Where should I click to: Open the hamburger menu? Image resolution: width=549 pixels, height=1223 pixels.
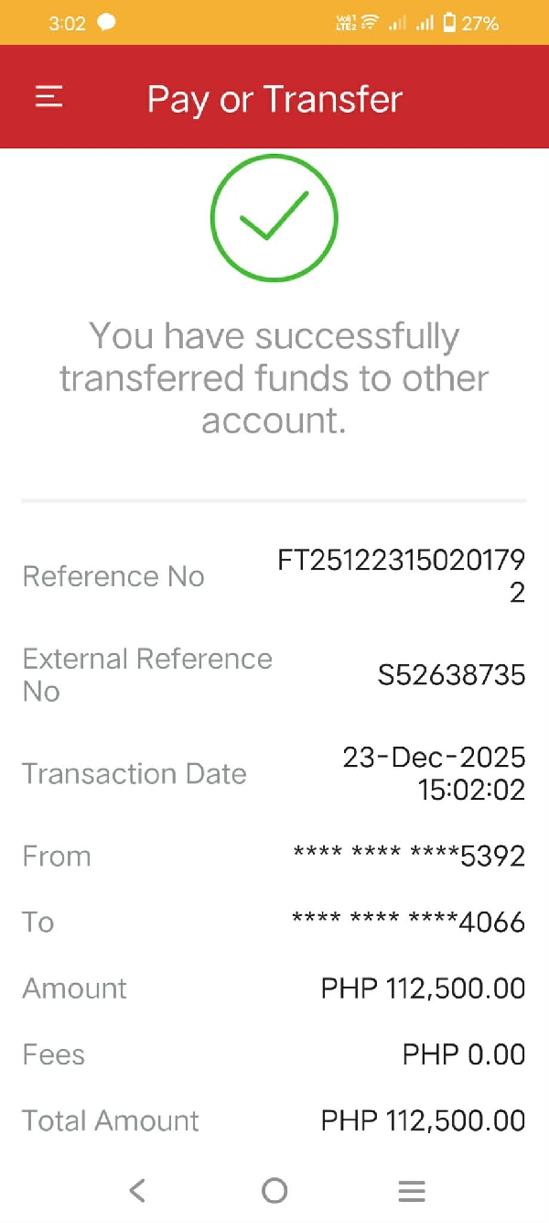[x=48, y=97]
